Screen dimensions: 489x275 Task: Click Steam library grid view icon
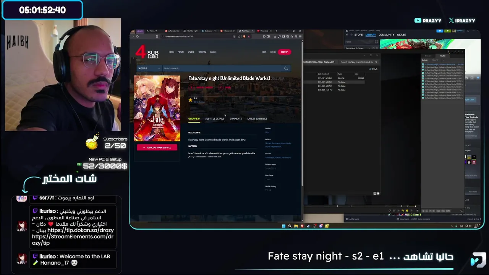pos(376,42)
